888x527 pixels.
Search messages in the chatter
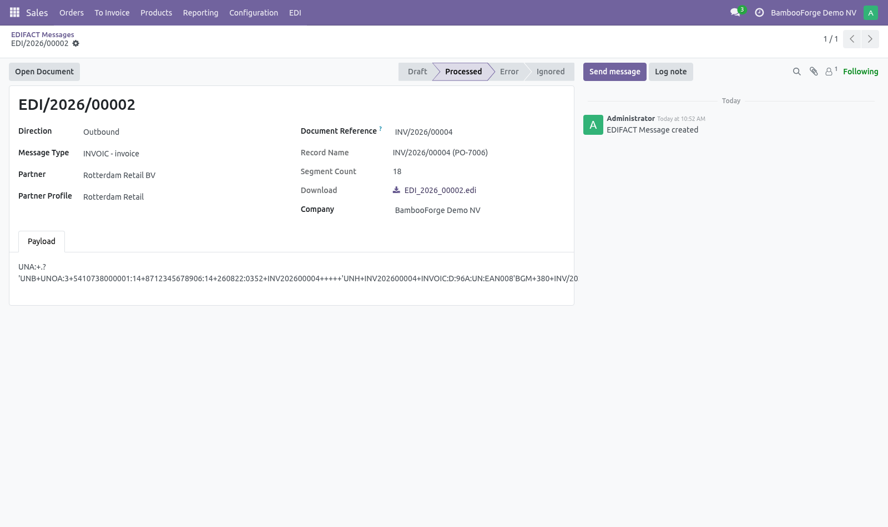tap(797, 72)
